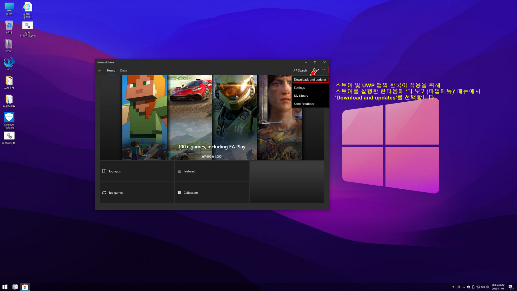
Task: Open Search in Microsoft Store
Action: coord(300,70)
